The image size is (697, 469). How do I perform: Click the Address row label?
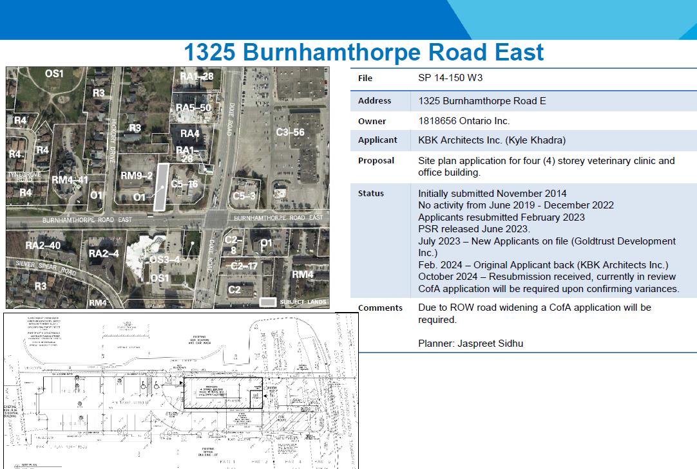coord(374,101)
